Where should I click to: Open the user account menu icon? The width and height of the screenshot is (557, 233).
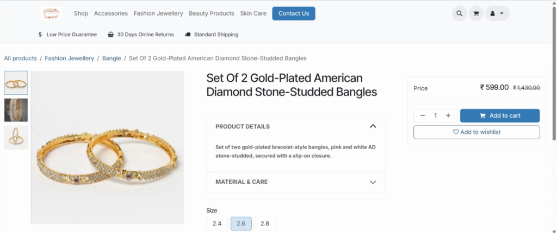click(497, 14)
